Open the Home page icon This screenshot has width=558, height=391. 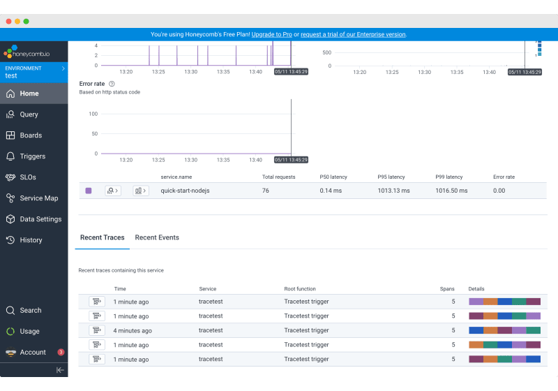point(10,94)
